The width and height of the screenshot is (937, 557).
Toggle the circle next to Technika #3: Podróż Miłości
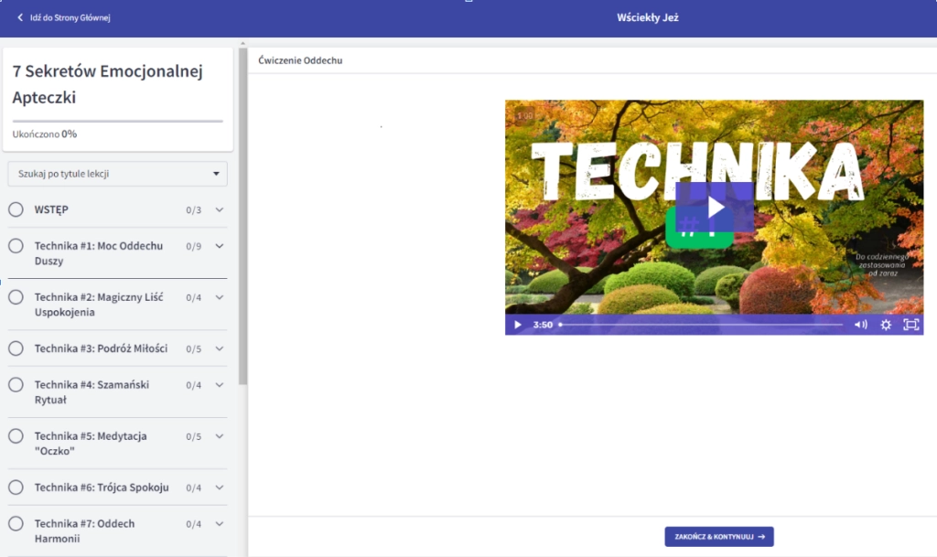click(16, 348)
